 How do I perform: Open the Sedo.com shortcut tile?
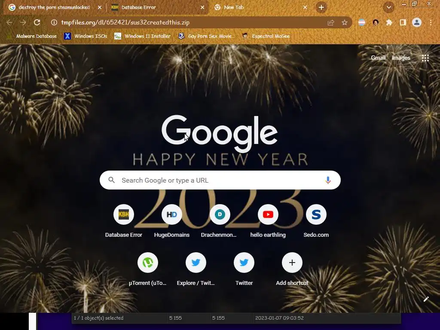[316, 221]
